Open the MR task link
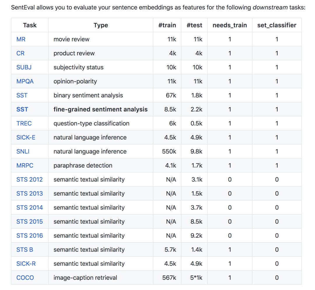 tap(21, 39)
